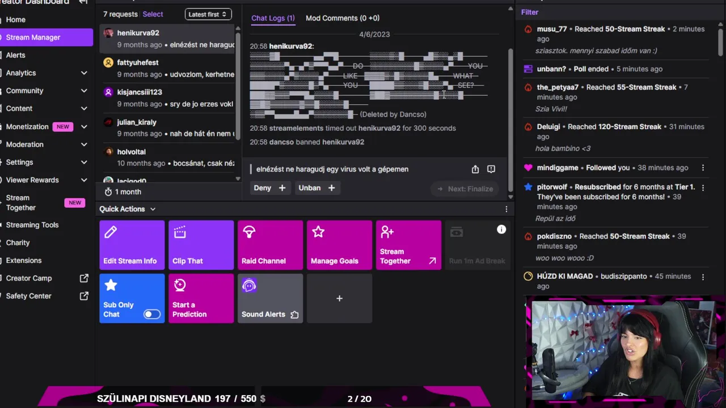The image size is (726, 408).
Task: Expand Settings sidebar section
Action: [x=84, y=162]
